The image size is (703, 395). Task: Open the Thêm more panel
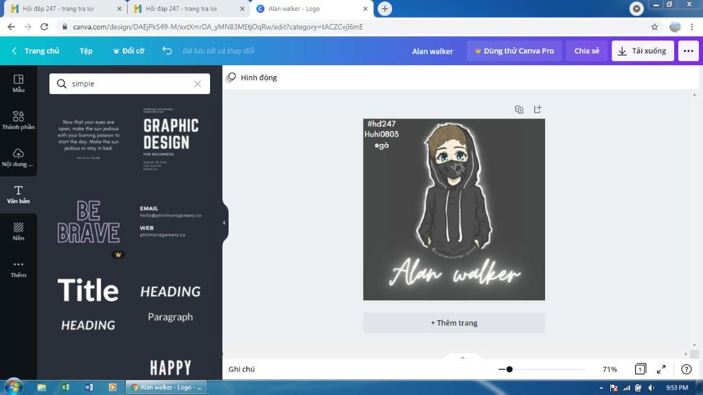[19, 269]
